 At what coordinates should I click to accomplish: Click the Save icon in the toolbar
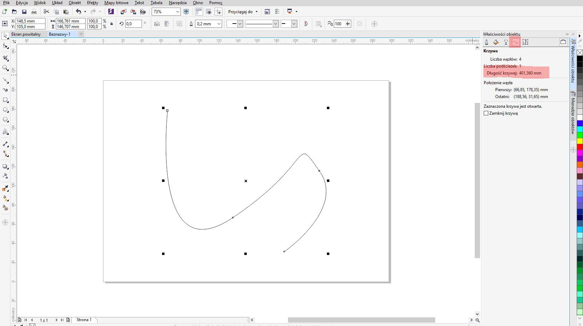coord(24,12)
